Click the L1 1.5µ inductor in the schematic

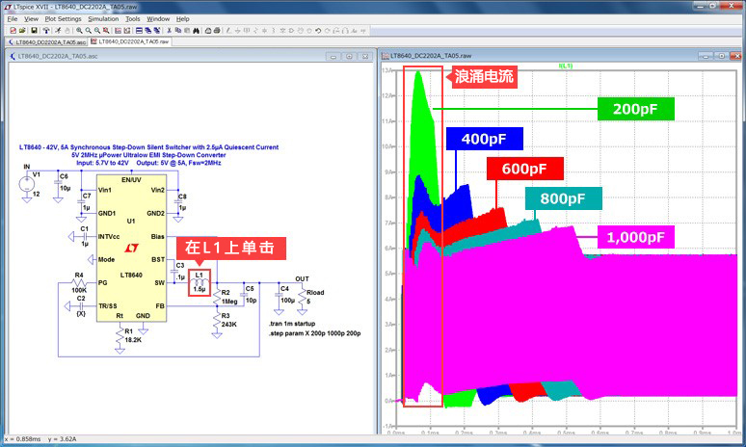click(199, 282)
